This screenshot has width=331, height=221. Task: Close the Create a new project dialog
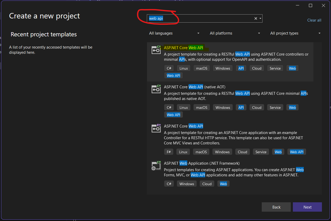323,5
